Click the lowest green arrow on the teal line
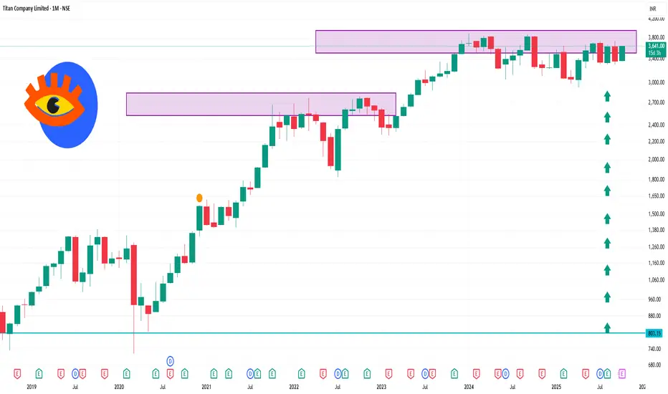This screenshot has width=668, height=394. [x=607, y=327]
